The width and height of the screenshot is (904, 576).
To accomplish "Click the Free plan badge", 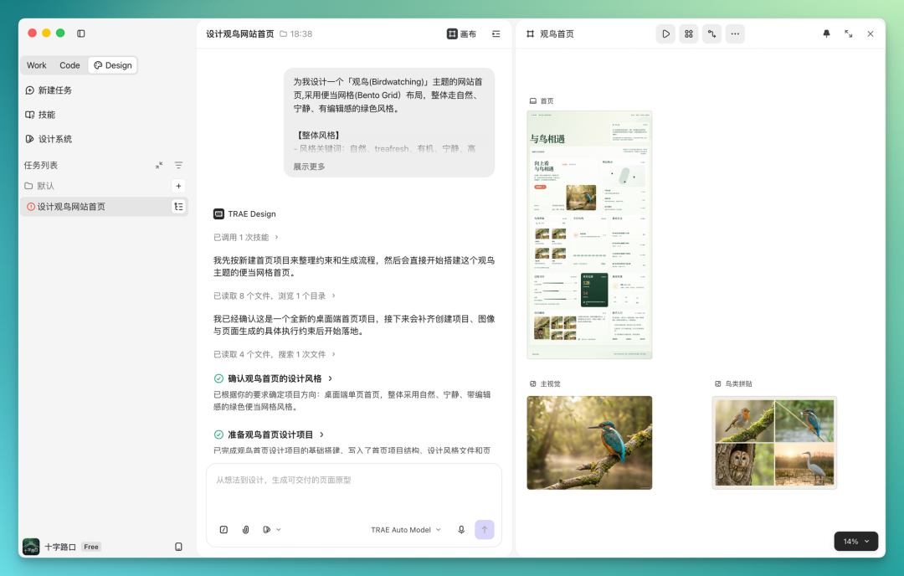I will coord(91,547).
